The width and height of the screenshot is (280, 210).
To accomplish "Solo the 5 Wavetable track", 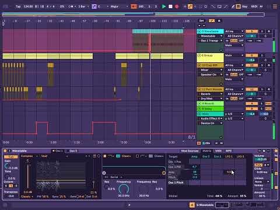I will tap(262, 32).
